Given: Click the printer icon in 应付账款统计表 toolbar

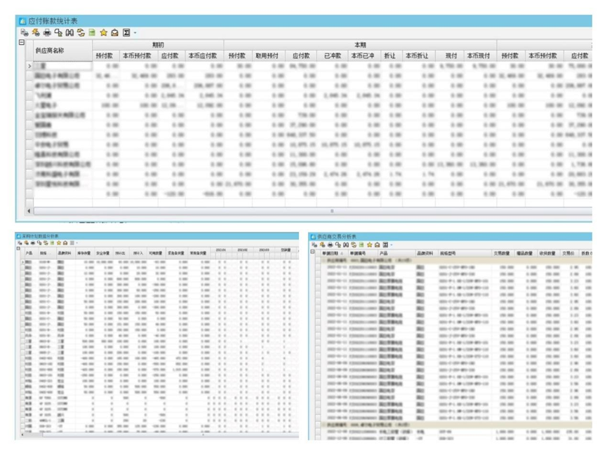Looking at the screenshot, I should (48, 32).
